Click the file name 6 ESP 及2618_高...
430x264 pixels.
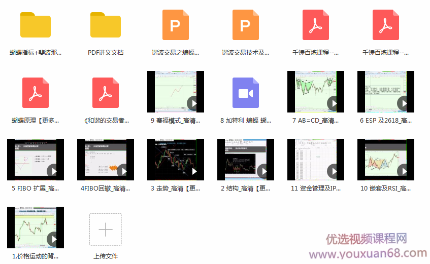pos(386,121)
